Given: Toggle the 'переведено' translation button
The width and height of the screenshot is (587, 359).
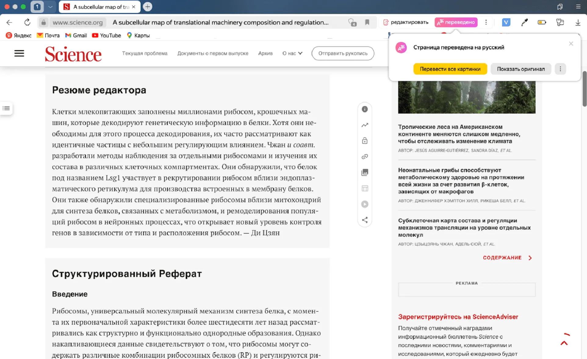Looking at the screenshot, I should [x=456, y=22].
